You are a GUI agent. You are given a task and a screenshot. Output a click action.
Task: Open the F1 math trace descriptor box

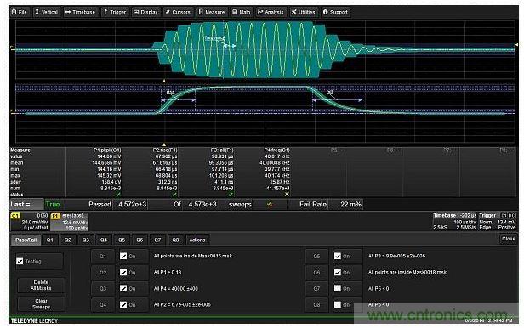click(69, 222)
